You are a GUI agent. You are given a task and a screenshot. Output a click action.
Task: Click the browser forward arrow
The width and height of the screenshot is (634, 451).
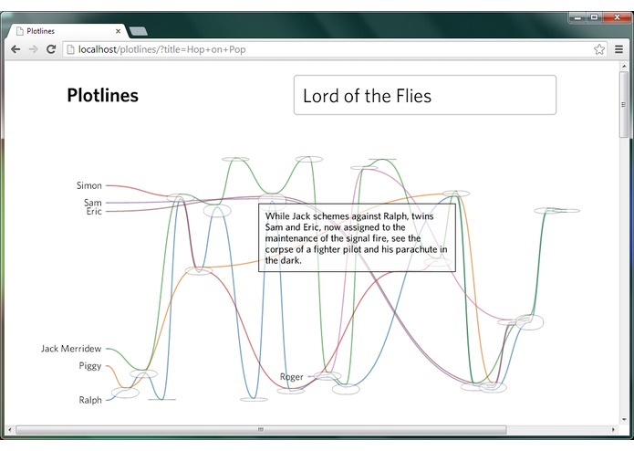[x=33, y=49]
